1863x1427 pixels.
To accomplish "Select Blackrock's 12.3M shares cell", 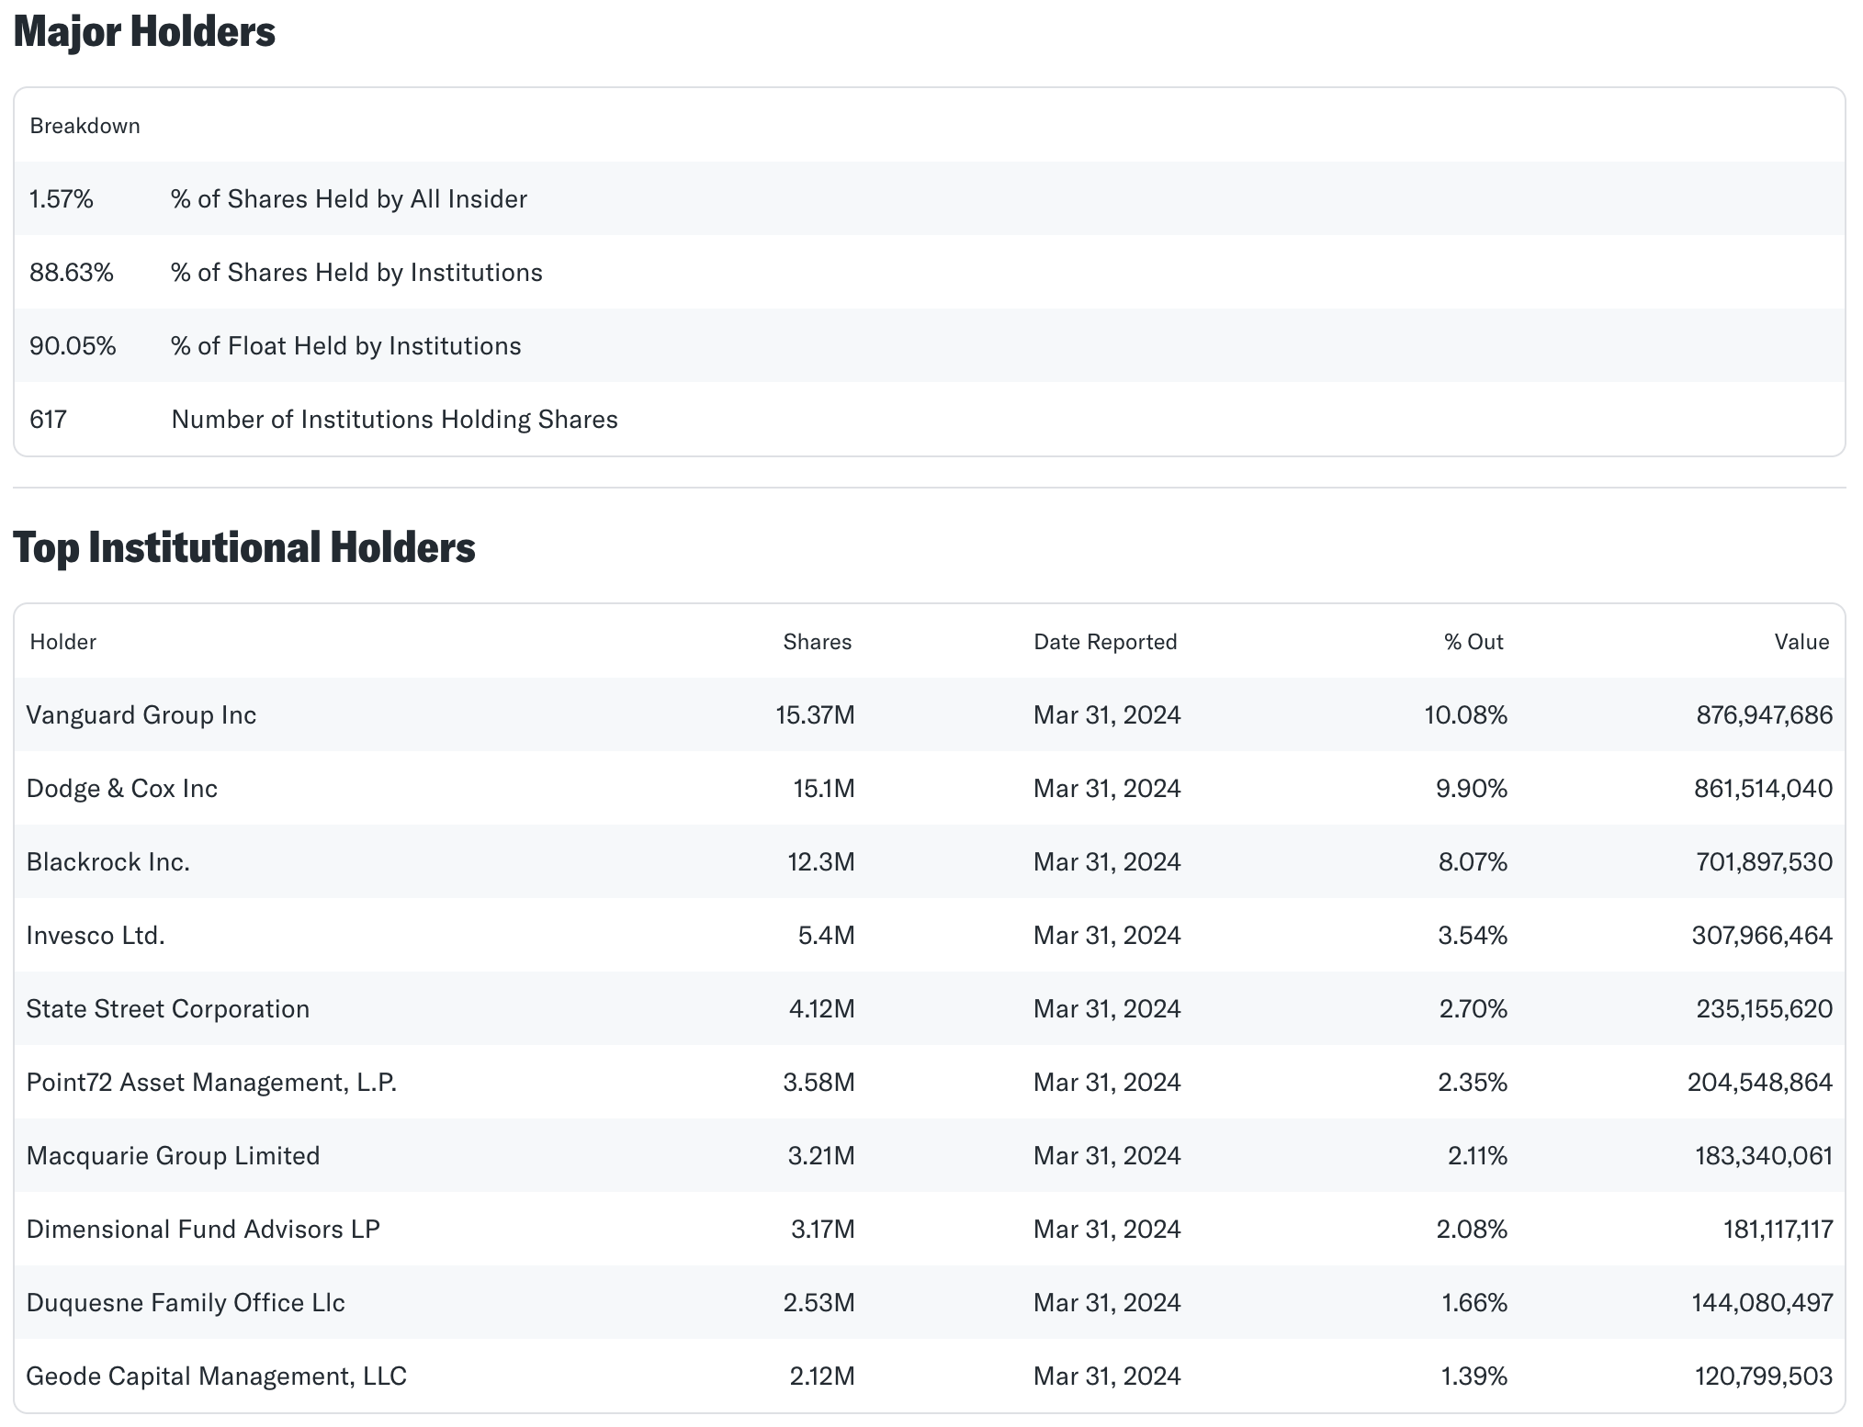I will [x=821, y=862].
